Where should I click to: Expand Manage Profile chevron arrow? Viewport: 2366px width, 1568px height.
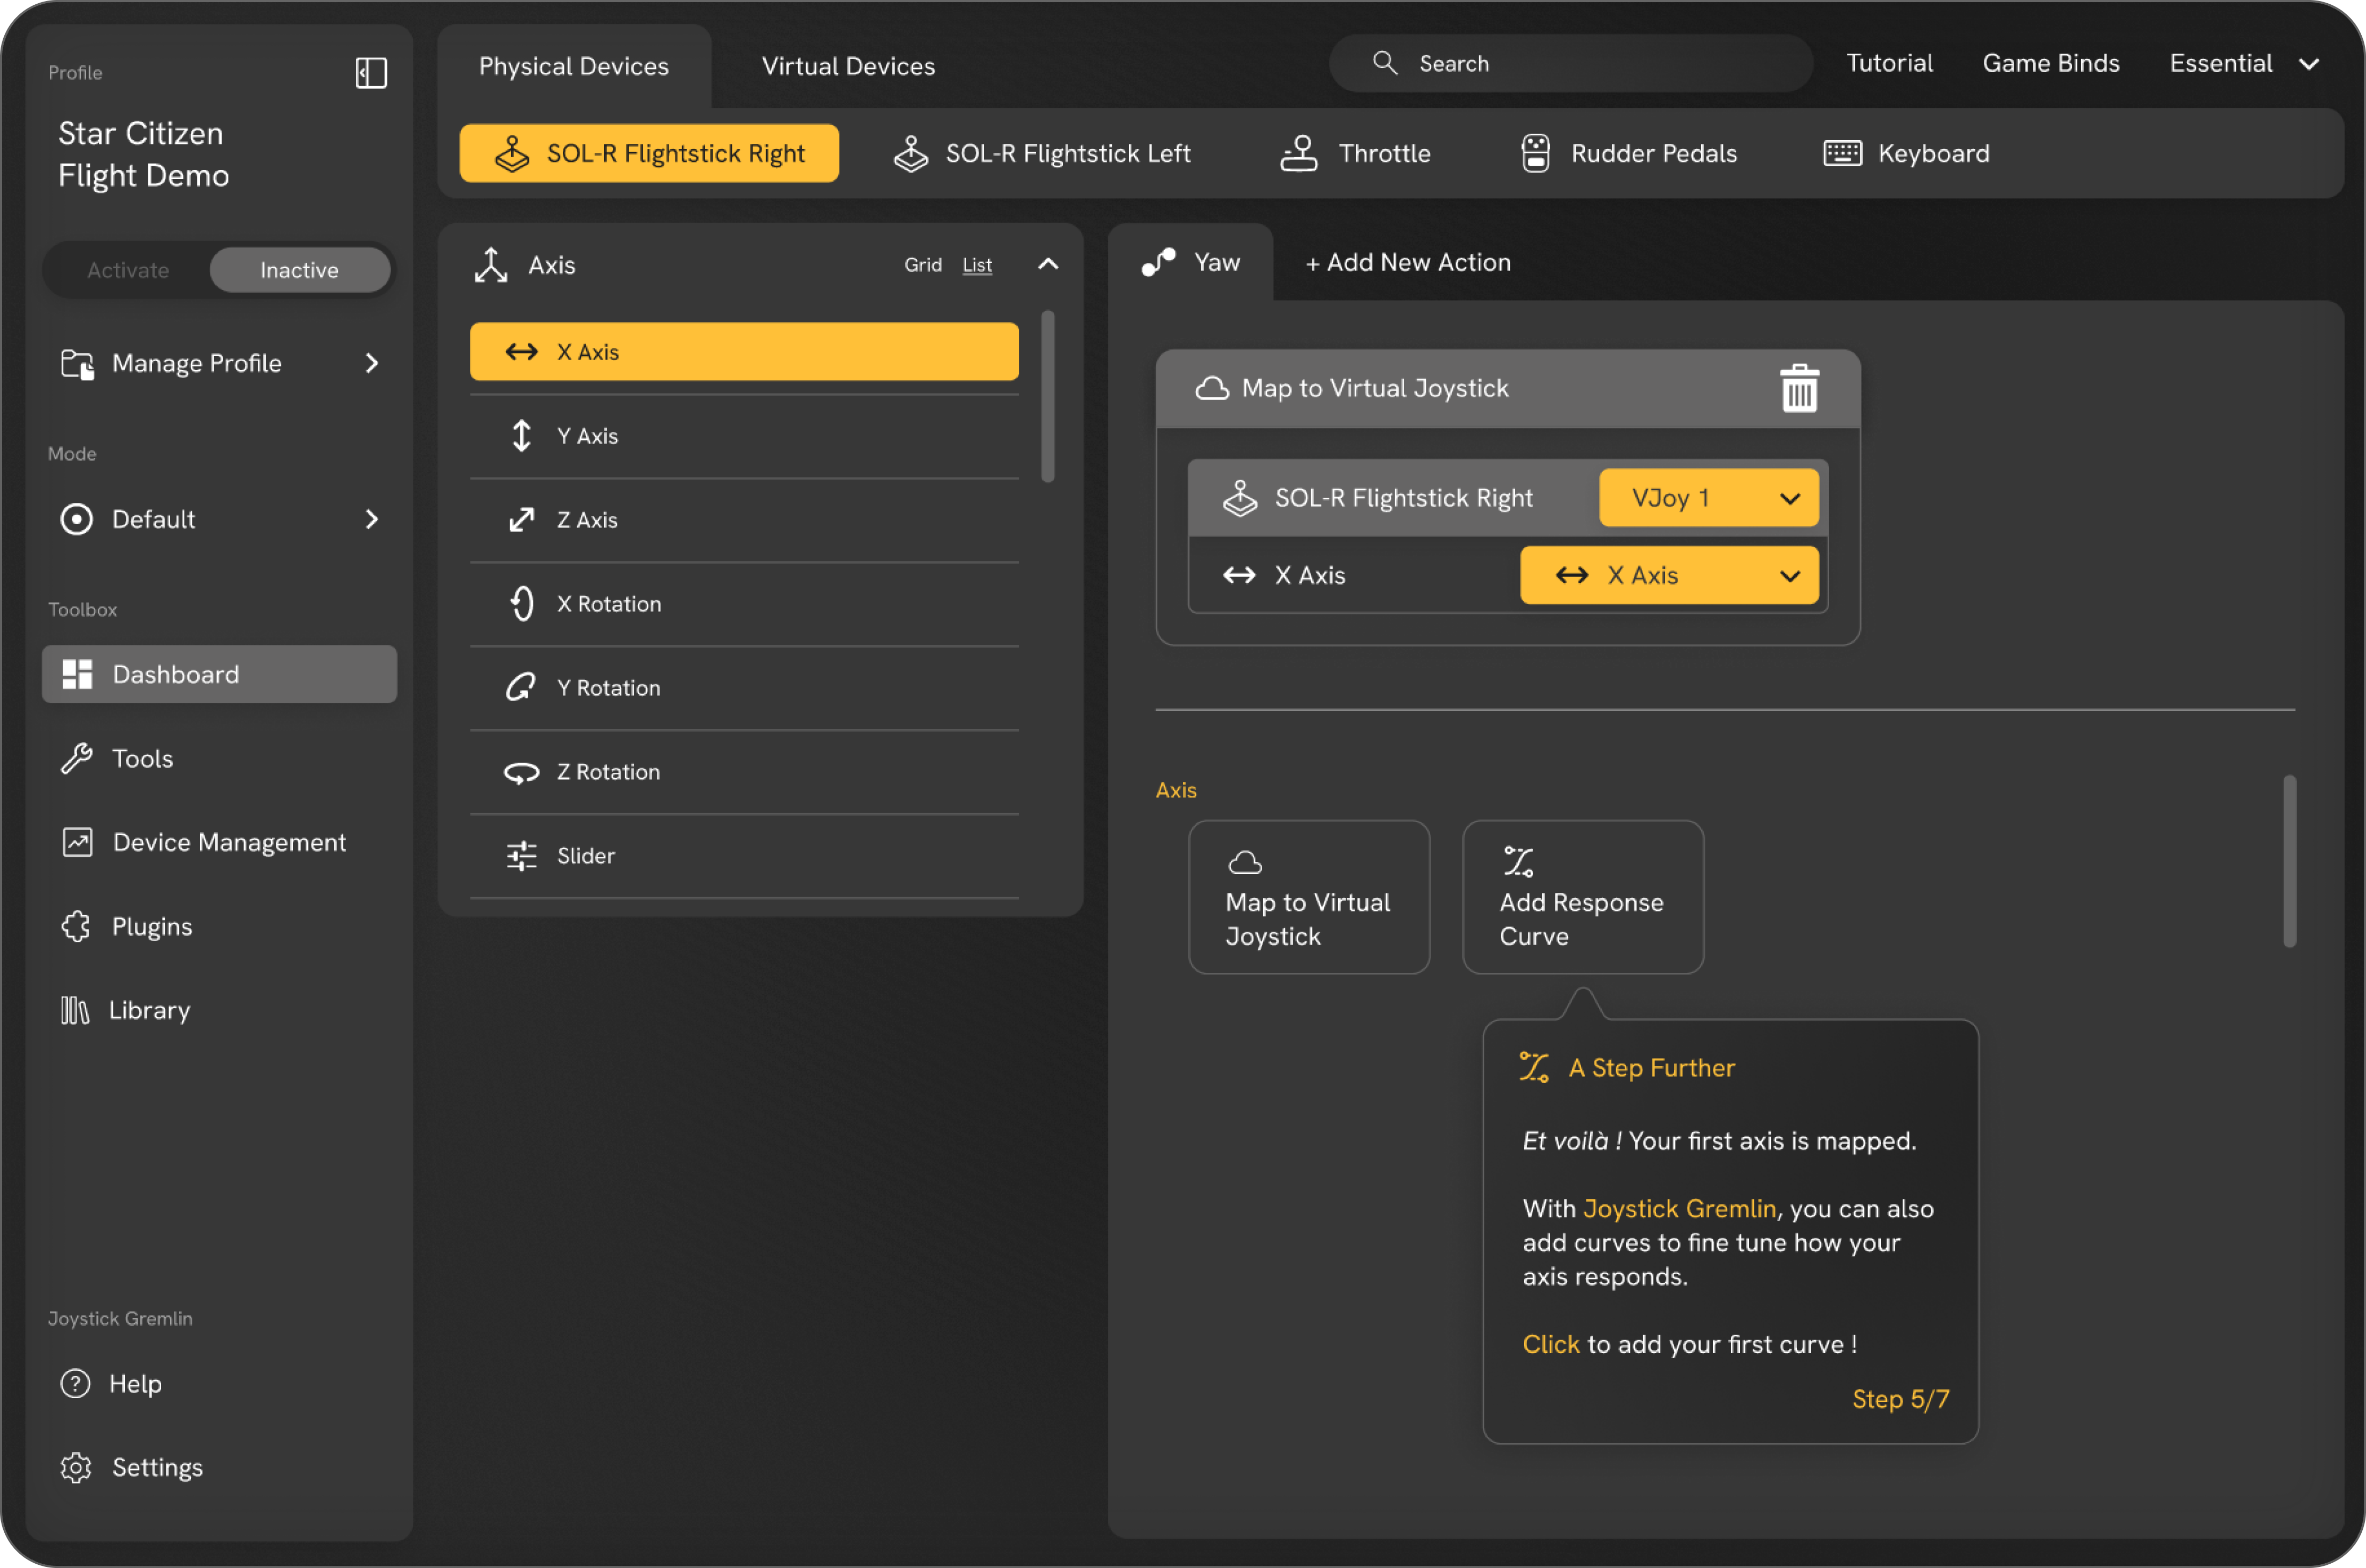tap(372, 364)
